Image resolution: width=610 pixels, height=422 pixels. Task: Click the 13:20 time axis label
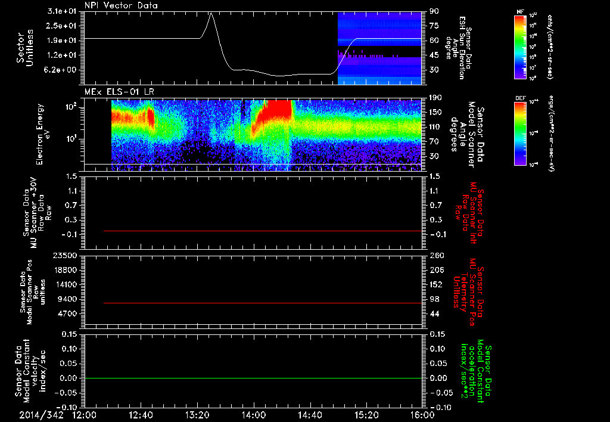[197, 415]
